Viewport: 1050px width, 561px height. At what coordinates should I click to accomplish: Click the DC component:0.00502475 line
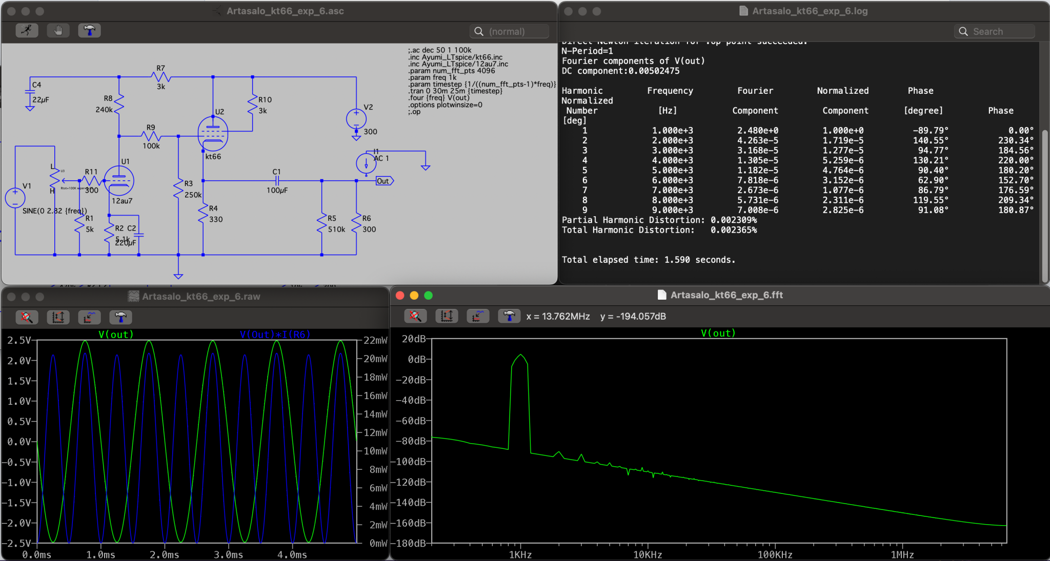[620, 71]
